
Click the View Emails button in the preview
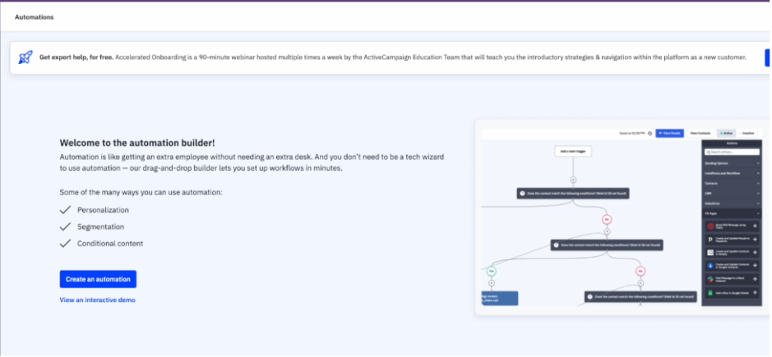click(x=669, y=133)
